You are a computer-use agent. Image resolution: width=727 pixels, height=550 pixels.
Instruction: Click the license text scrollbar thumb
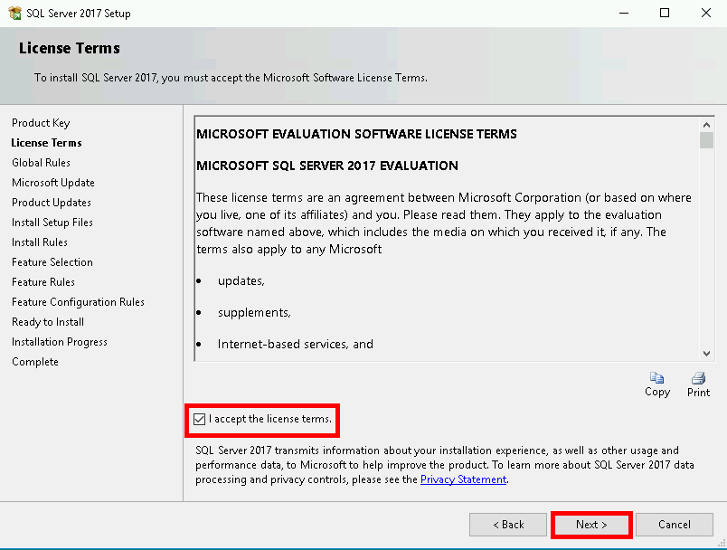(706, 140)
